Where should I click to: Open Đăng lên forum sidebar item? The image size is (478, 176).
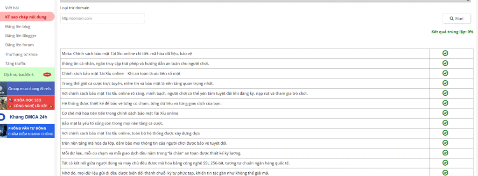point(20,45)
